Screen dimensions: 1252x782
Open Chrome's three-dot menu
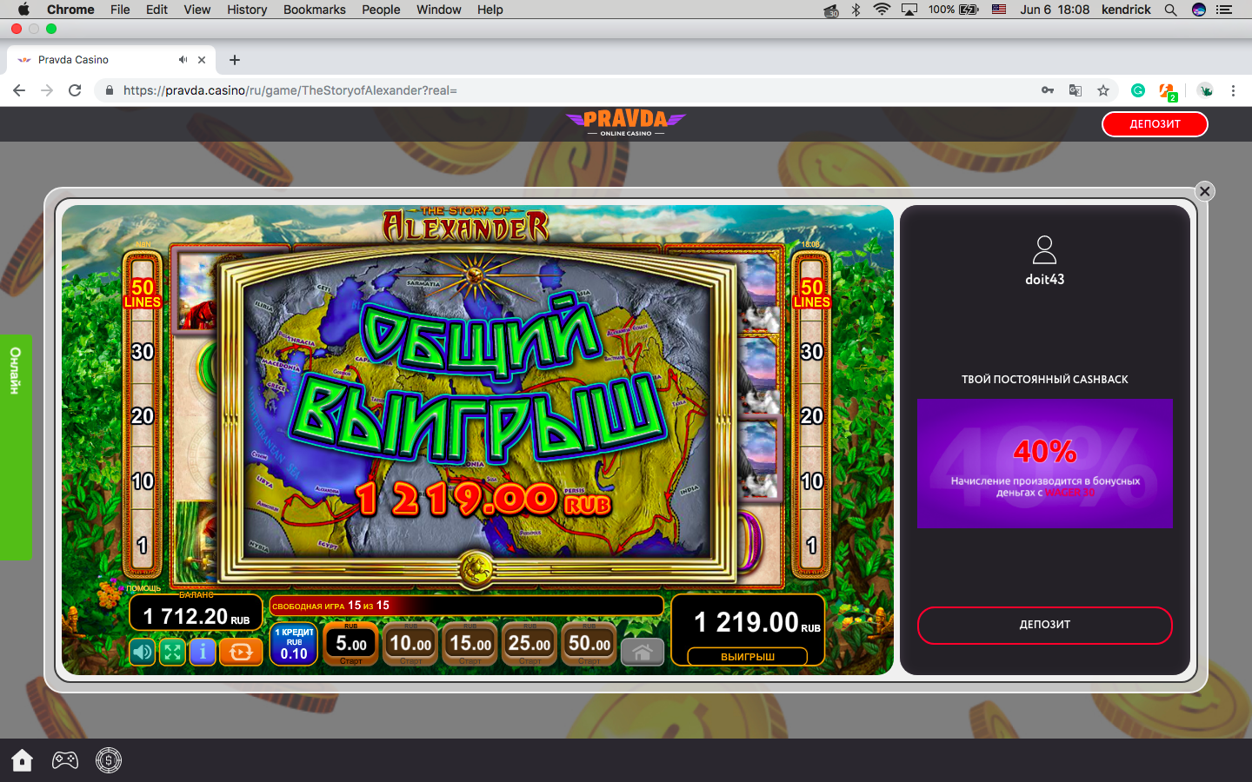tap(1233, 90)
